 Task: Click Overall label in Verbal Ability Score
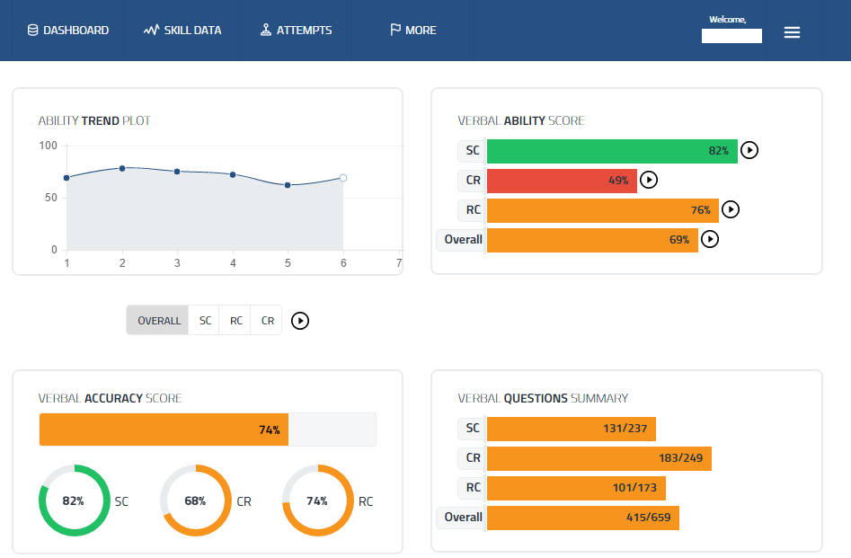pyautogui.click(x=463, y=240)
